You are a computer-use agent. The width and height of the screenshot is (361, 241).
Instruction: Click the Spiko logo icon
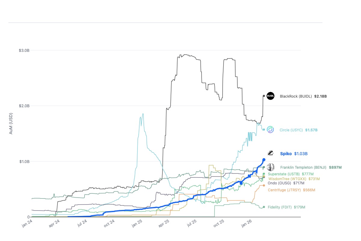pyautogui.click(x=270, y=153)
